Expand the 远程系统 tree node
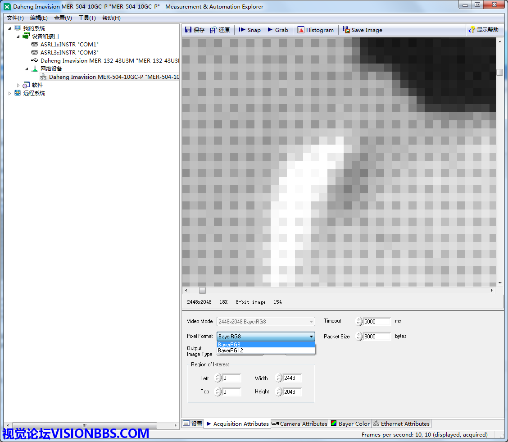The width and height of the screenshot is (508, 442). click(x=10, y=93)
